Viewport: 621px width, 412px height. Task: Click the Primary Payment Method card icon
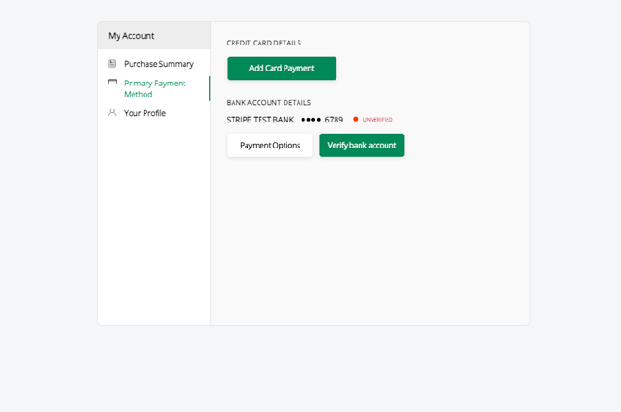pos(112,83)
